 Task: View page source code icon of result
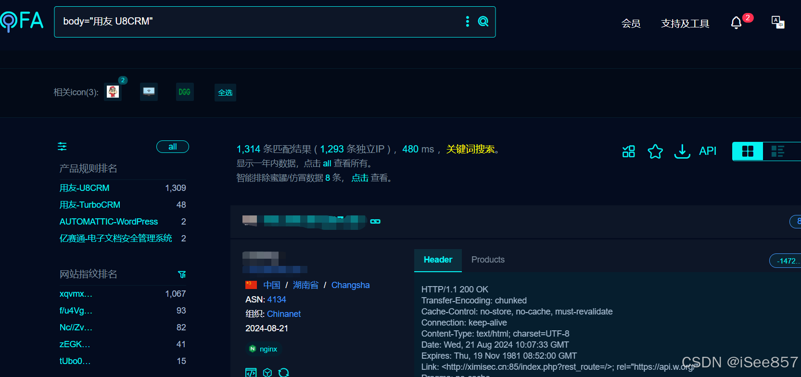251,373
